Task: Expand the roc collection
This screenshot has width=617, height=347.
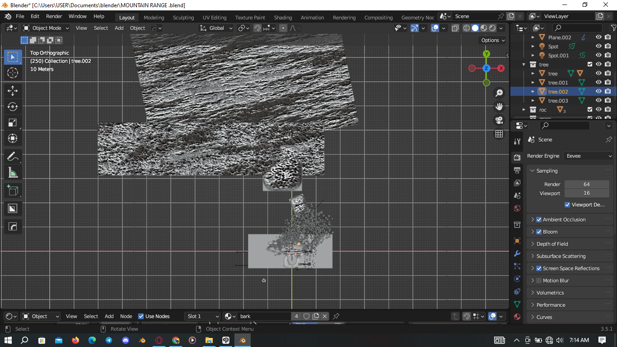Action: point(524,110)
